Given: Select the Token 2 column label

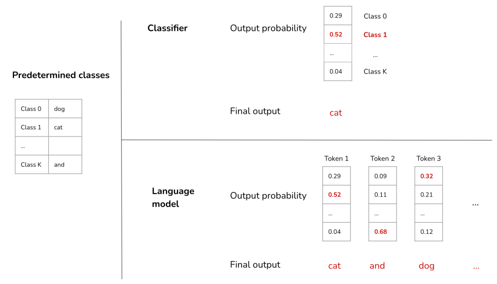Looking at the screenshot, I should [382, 158].
